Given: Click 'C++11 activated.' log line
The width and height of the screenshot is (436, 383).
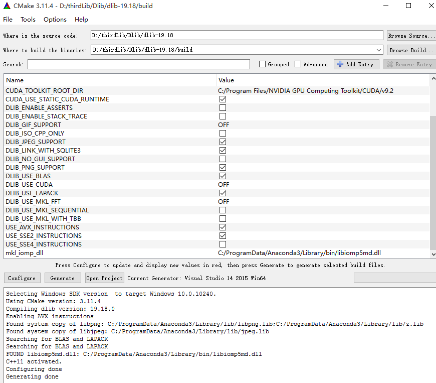Looking at the screenshot, I should click(x=34, y=361).
